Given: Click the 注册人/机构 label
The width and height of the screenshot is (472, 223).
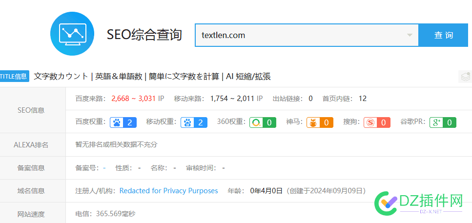Looking at the screenshot, I should pos(95,191).
